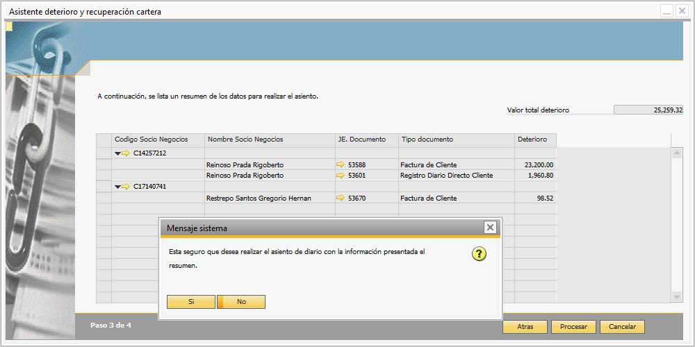Screen dimensions: 695x347
Task: Collapse the C14257212 group row
Action: pyautogui.click(x=117, y=153)
